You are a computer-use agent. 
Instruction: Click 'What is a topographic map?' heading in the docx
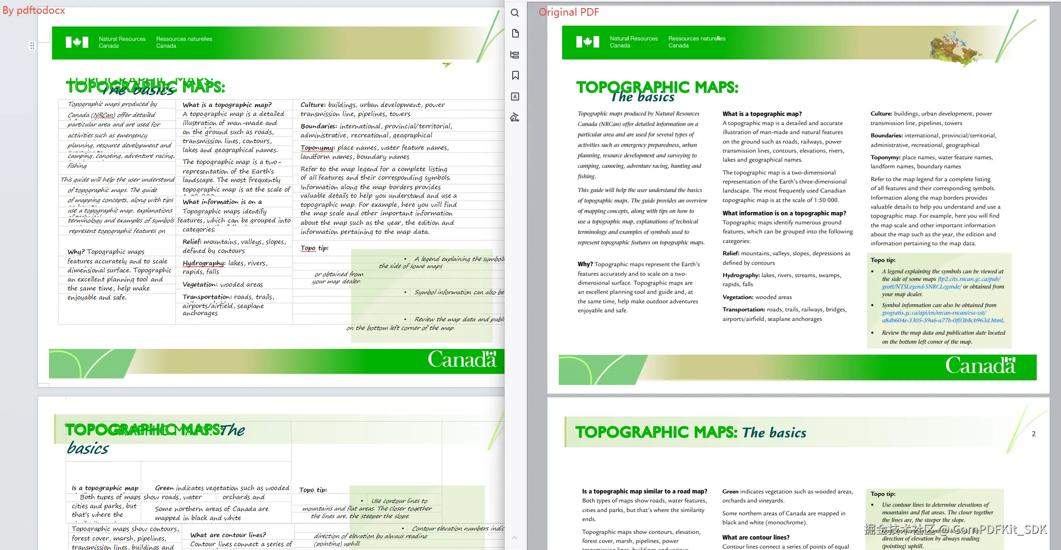click(x=227, y=105)
